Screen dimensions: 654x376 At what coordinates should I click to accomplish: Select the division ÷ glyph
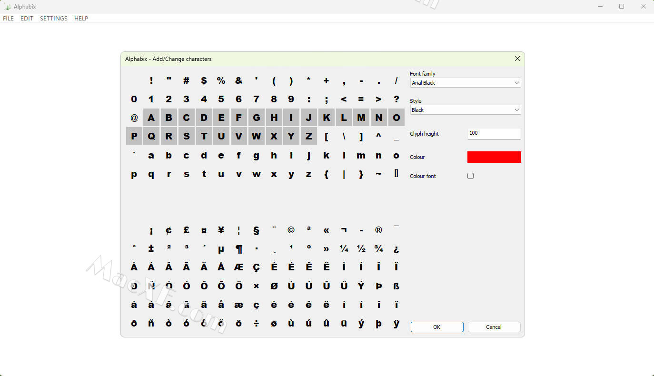256,323
